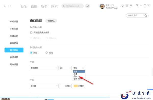This screenshot has height=100, width=153.
Task: Switch to mini mode icon
Action: pos(137,5)
